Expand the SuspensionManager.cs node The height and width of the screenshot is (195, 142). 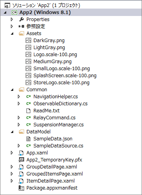tap(19, 125)
